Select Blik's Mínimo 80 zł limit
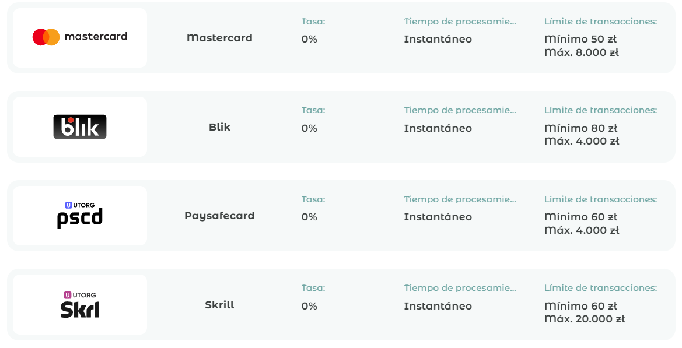The image size is (682, 348). 580,128
